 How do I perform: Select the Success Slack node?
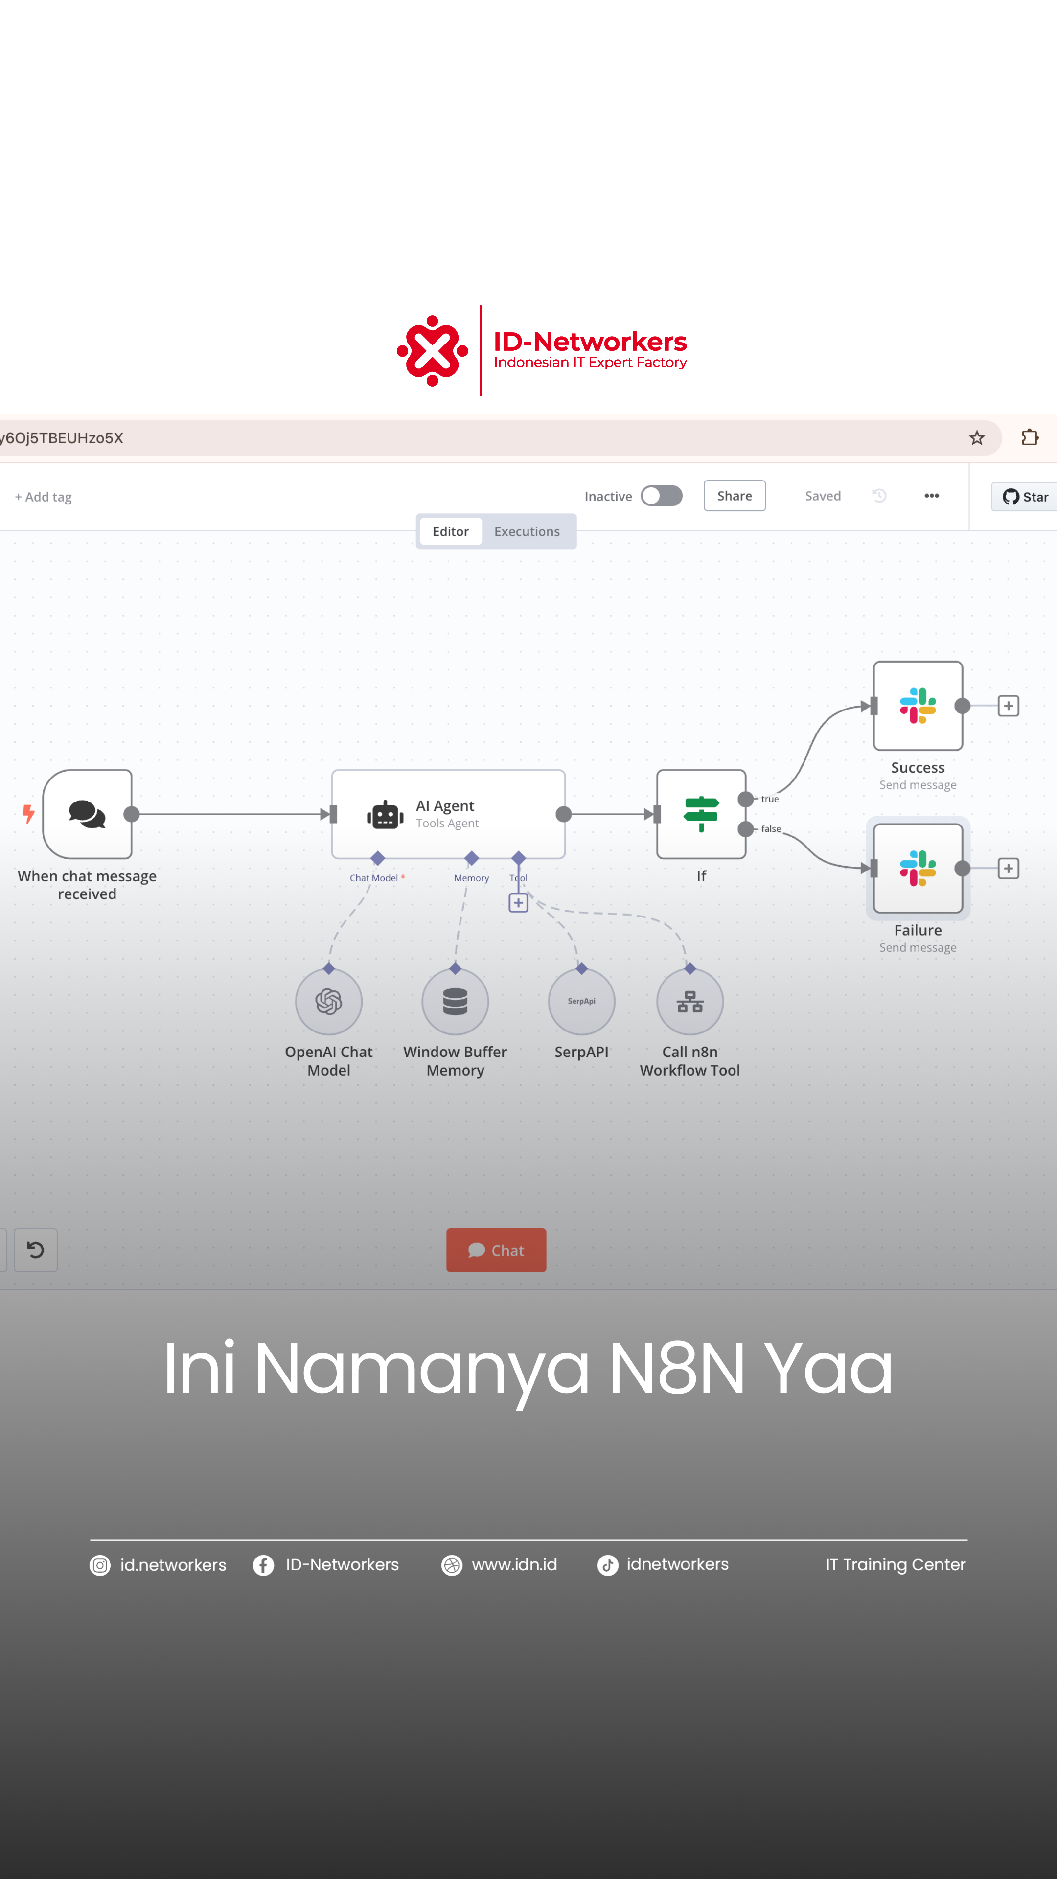[918, 705]
